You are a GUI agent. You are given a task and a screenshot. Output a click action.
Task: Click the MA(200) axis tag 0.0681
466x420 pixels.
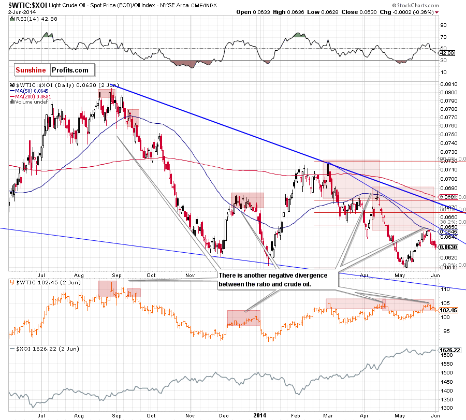[x=448, y=197]
